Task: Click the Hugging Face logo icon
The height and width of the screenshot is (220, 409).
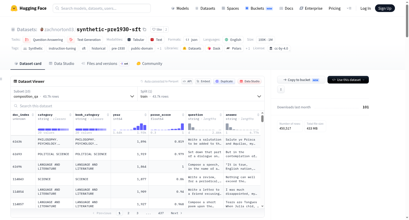Action: click(x=14, y=8)
